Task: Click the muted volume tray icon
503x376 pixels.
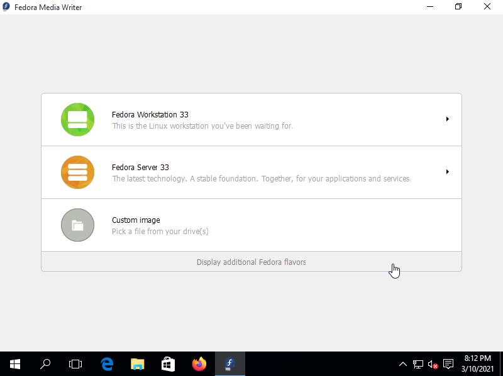Action: pyautogui.click(x=433, y=364)
